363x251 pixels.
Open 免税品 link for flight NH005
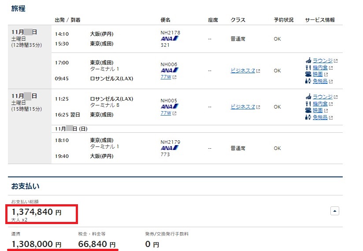320,117
